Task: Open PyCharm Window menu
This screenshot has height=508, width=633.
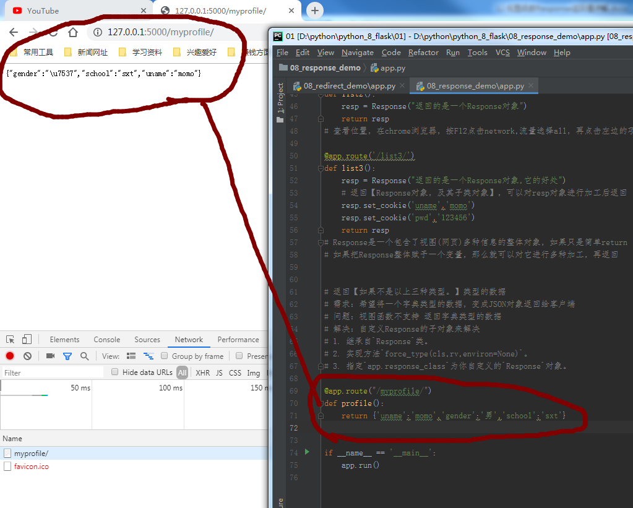Action: click(532, 53)
